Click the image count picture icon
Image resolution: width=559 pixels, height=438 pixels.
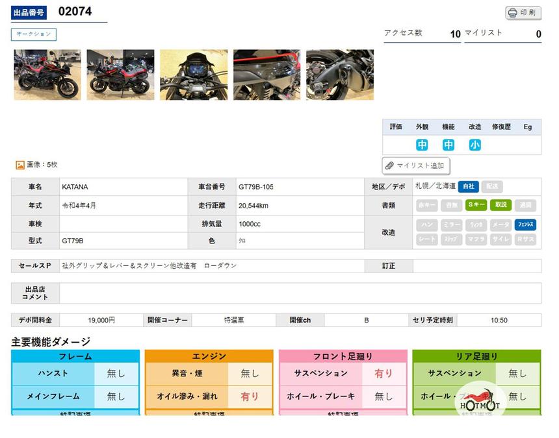20,165
